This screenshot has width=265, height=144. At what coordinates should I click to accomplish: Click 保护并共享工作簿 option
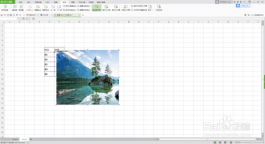(139, 6)
